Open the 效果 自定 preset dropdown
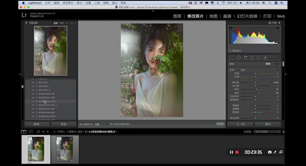The width and height of the screenshot is (306, 166). 244,70
